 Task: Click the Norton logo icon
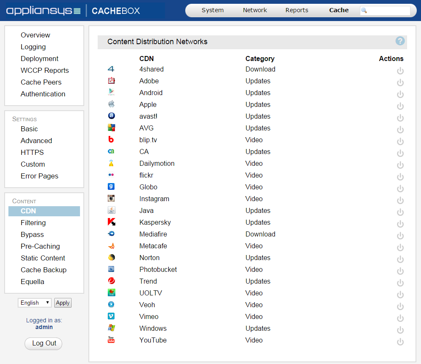coord(111,257)
